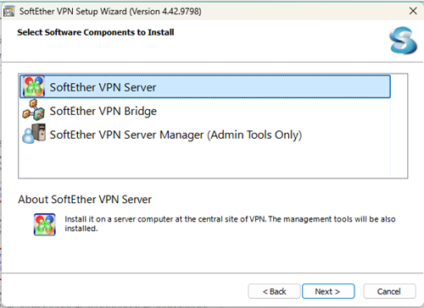This screenshot has width=424, height=308.
Task: Click the description text about the central site
Action: [x=230, y=223]
